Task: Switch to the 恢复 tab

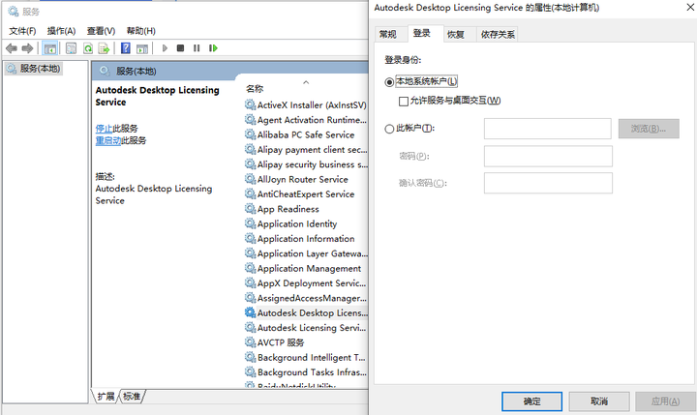Action: click(x=455, y=34)
